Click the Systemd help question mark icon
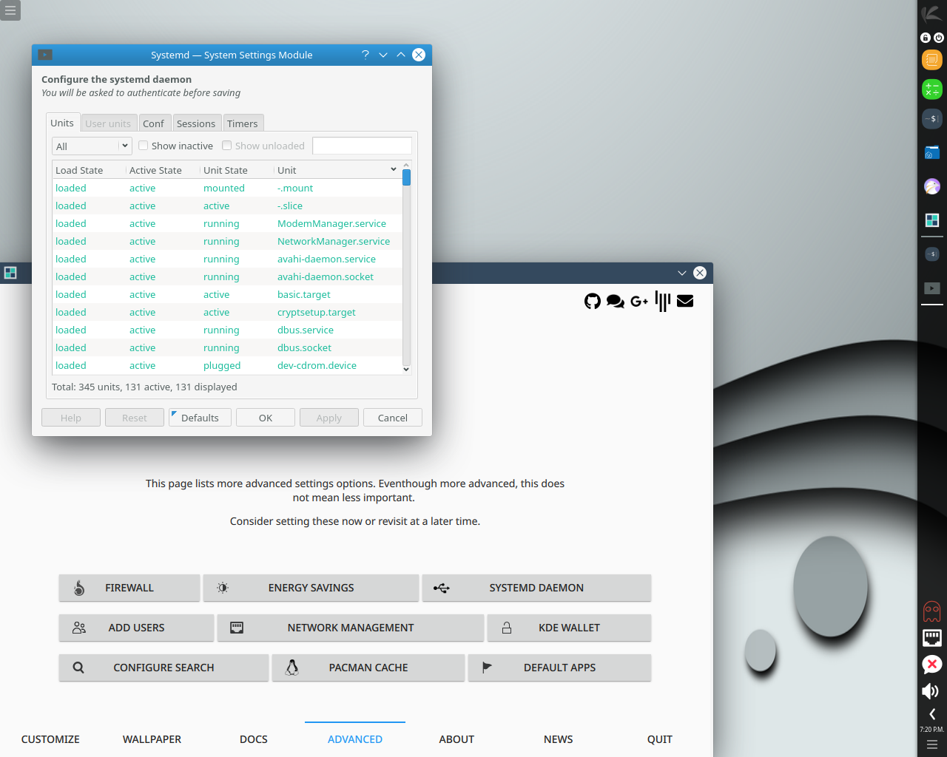The width and height of the screenshot is (947, 757). [x=365, y=55]
